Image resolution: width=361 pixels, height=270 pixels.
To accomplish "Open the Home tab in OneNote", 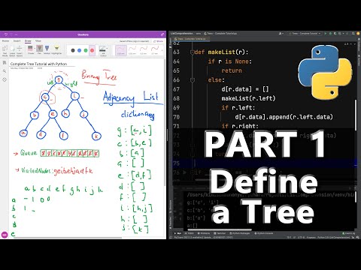I will 5,40.
